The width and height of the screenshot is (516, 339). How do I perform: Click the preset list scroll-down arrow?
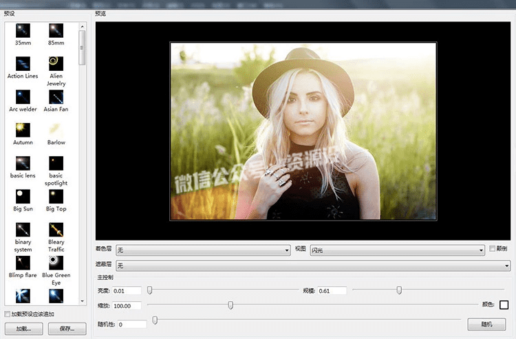pos(83,301)
